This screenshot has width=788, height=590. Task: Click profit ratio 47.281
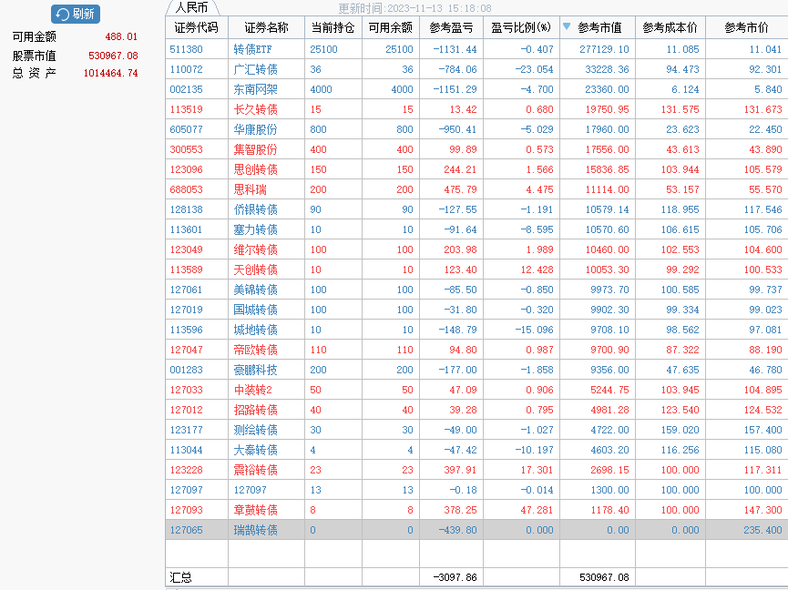(537, 510)
